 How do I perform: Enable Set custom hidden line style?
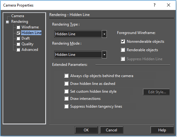(x=66, y=91)
